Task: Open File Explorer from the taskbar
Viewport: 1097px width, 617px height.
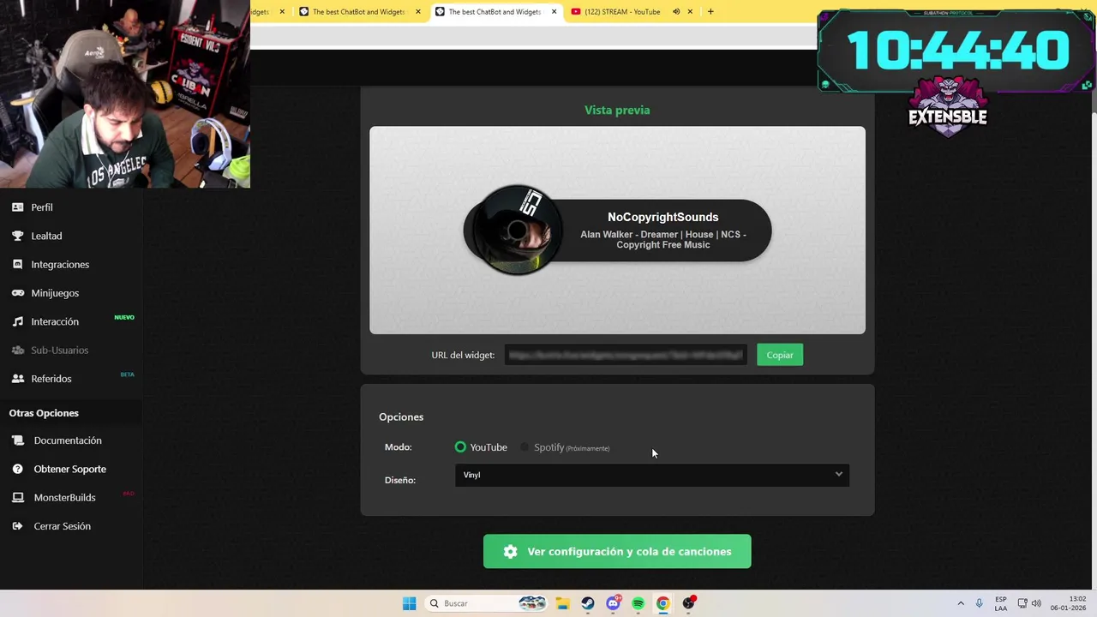Action: 562,603
